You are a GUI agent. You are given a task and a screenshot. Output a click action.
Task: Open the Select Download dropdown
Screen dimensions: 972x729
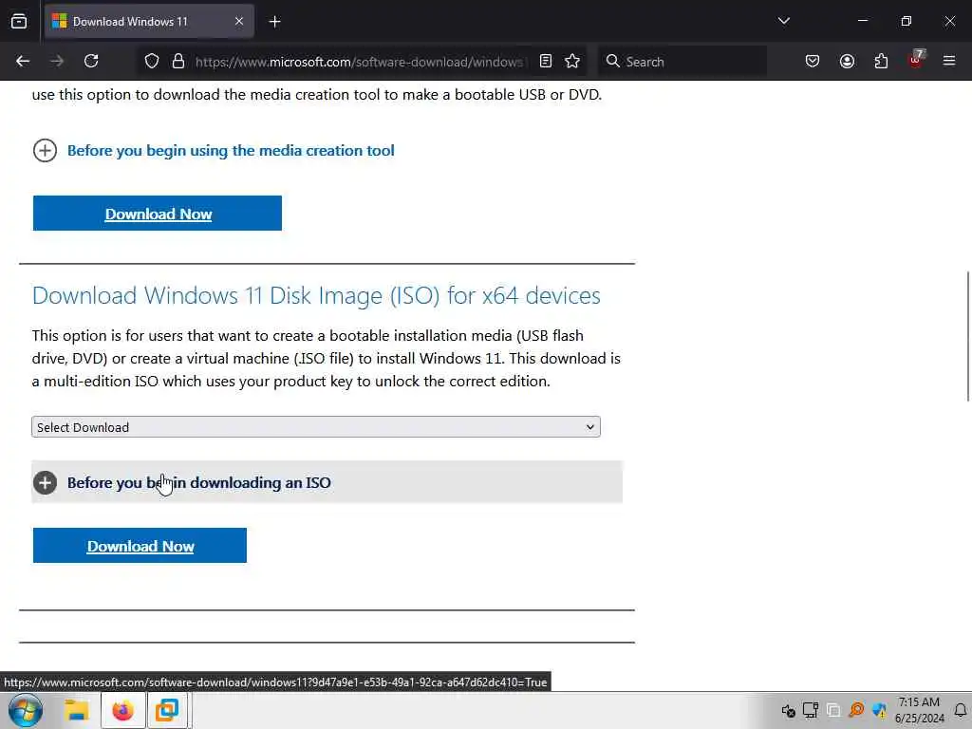pyautogui.click(x=316, y=427)
